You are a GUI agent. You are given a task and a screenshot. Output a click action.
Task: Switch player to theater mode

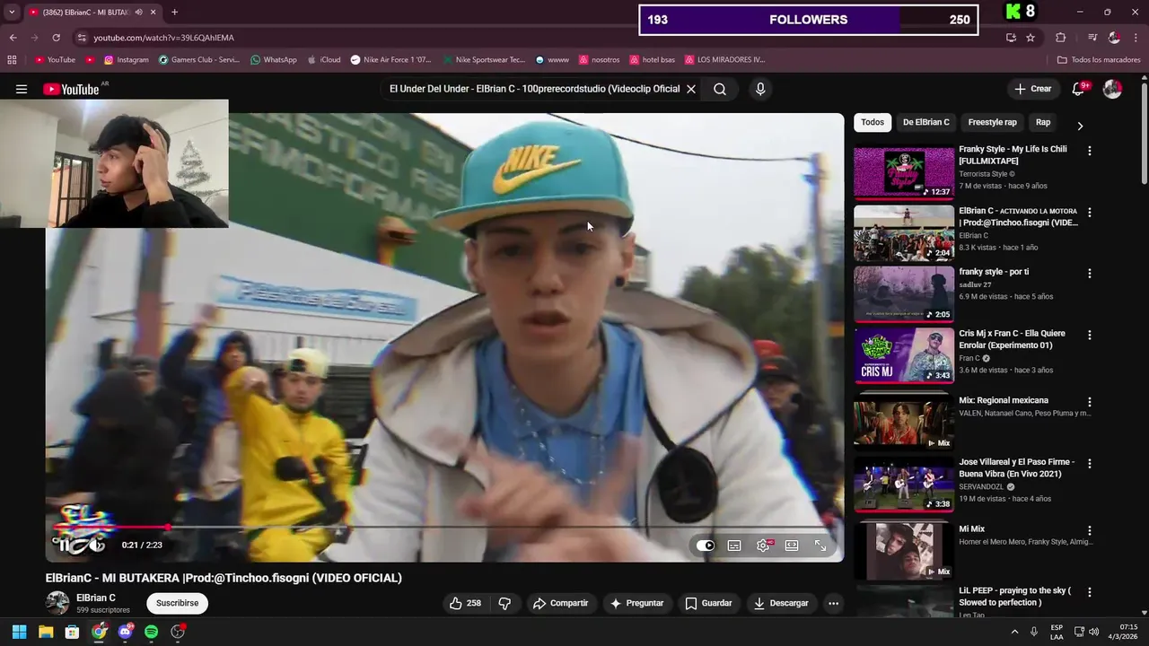792,546
